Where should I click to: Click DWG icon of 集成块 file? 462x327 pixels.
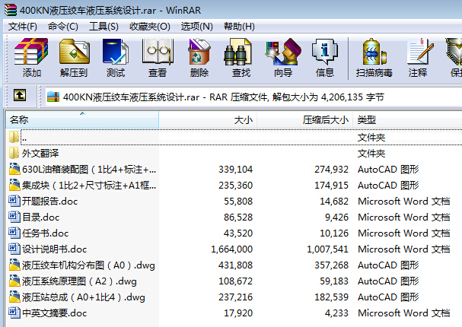point(14,185)
